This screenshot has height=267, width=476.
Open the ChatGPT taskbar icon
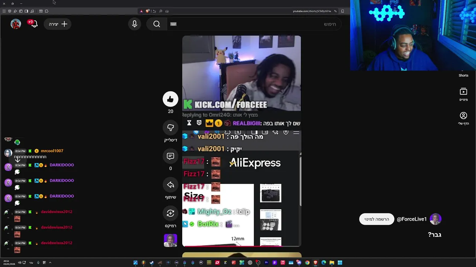tap(250, 263)
